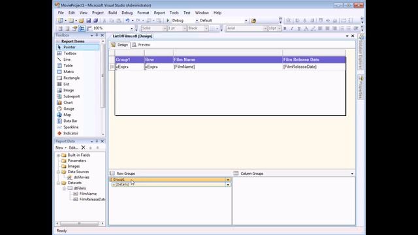Open the 1 pt border width dropdown
The width and height of the screenshot is (418, 235).
(184, 28)
